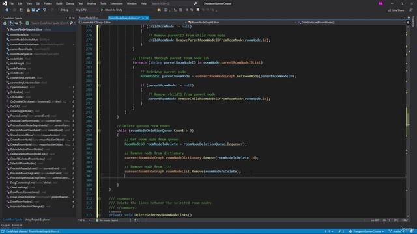Click the green Attach to Unity play icon
The height and width of the screenshot is (234, 417).
[x=102, y=10]
